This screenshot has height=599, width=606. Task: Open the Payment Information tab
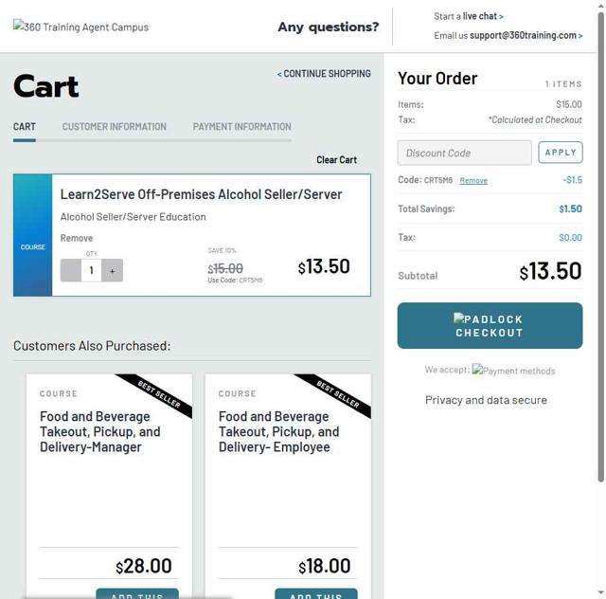coord(241,127)
